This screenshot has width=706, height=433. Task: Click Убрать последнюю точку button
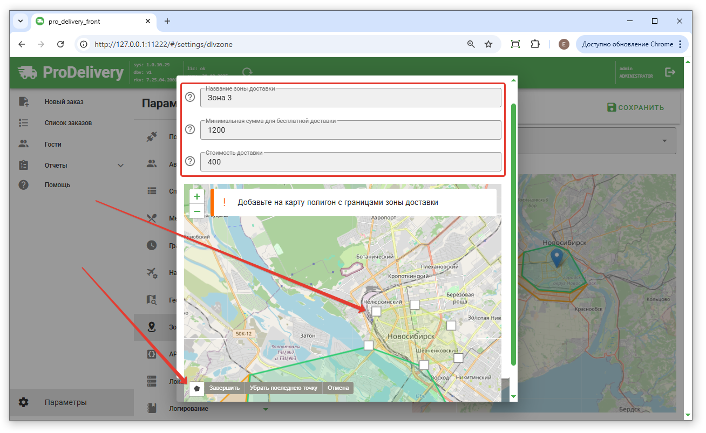[283, 388]
